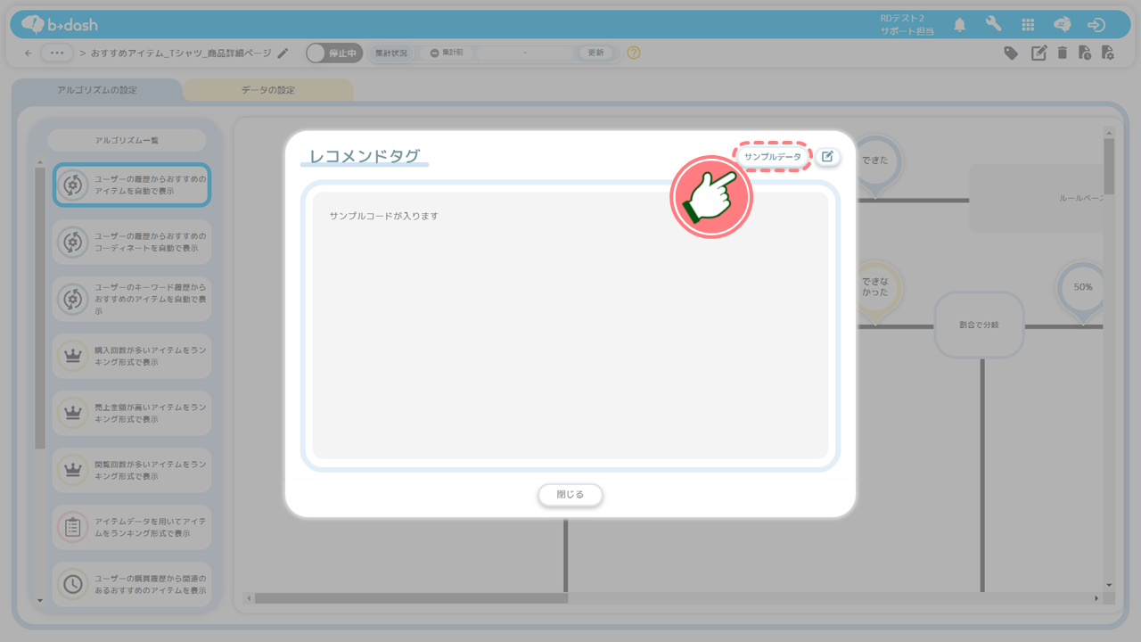This screenshot has height=642, width=1141.
Task: Click the canvas vertical scrollbar
Action: [x=1109, y=166]
